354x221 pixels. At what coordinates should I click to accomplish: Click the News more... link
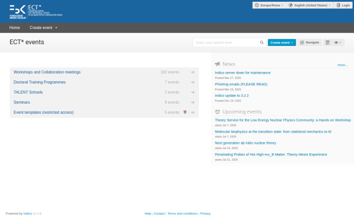[342, 65]
